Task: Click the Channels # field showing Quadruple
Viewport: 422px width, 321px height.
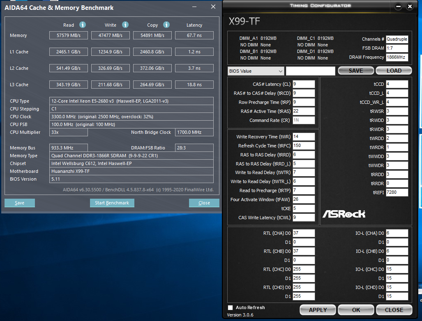Action: (x=397, y=39)
